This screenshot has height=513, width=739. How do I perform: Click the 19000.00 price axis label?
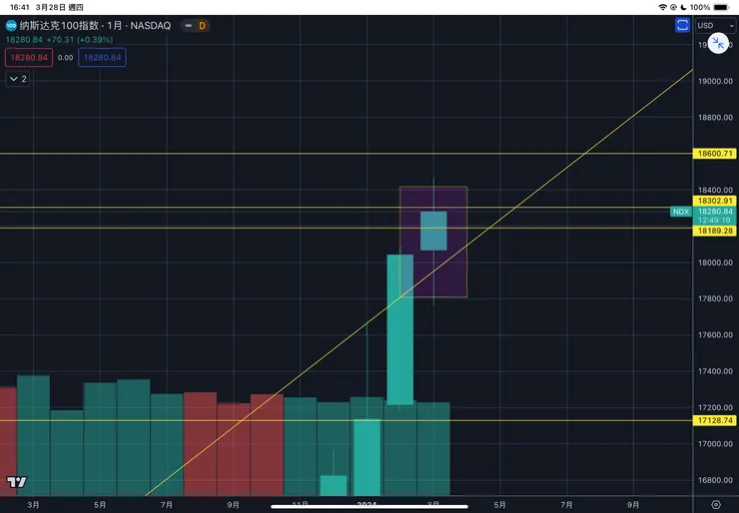715,81
